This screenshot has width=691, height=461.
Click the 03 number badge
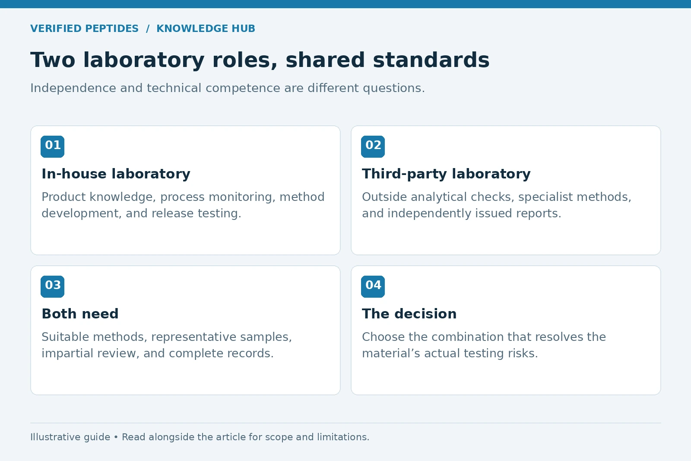point(53,286)
